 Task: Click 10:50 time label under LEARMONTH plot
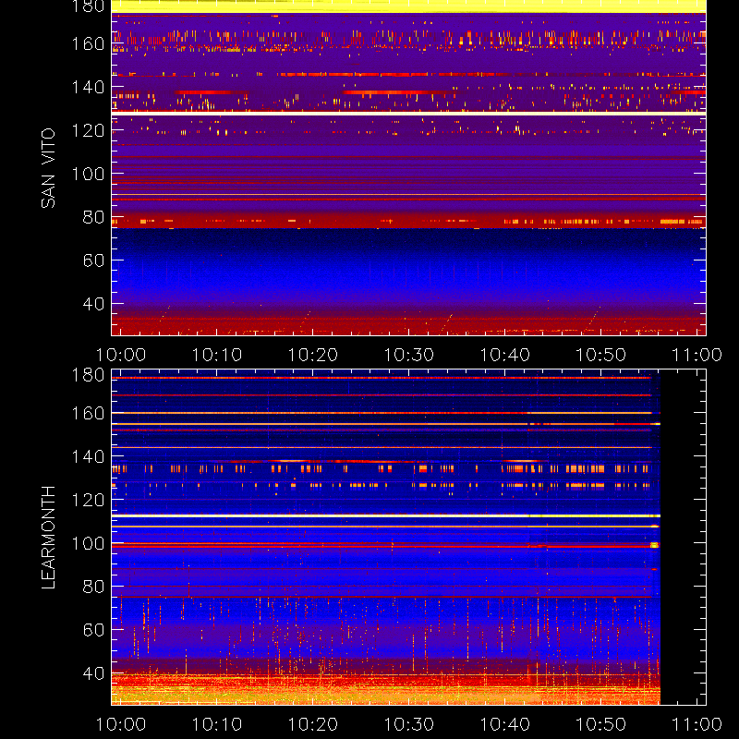(601, 724)
